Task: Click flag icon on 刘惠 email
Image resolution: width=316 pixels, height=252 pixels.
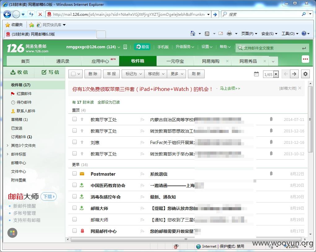Action: pos(142,143)
